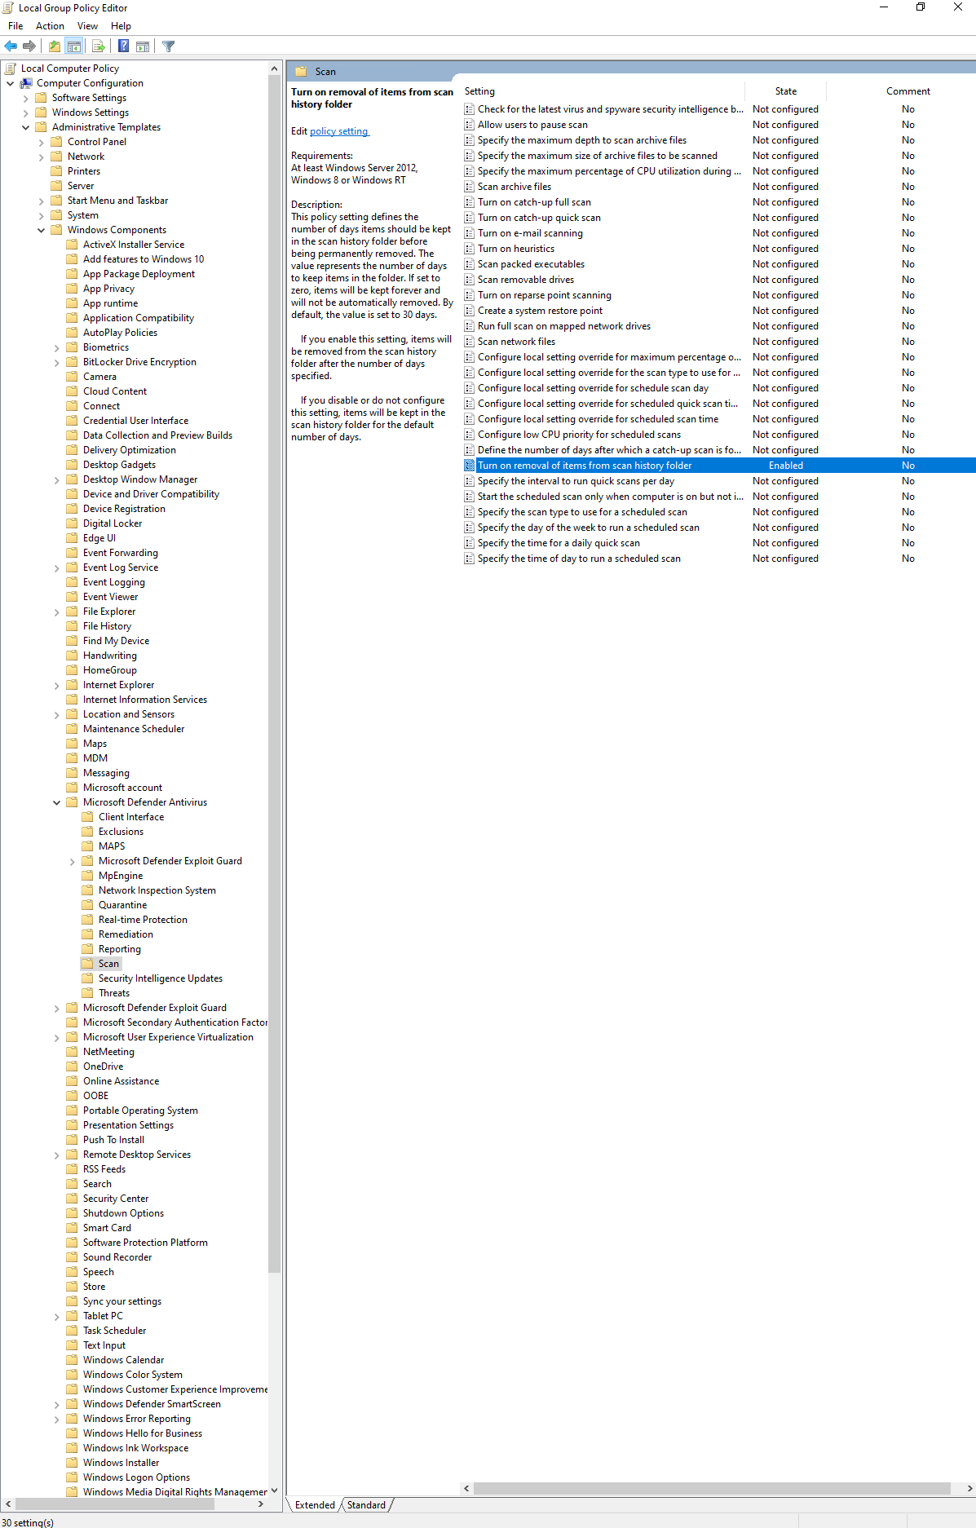Screen dimensions: 976x1528
Task: Toggle the Show/Hide Console Tree icon
Action: [74, 46]
